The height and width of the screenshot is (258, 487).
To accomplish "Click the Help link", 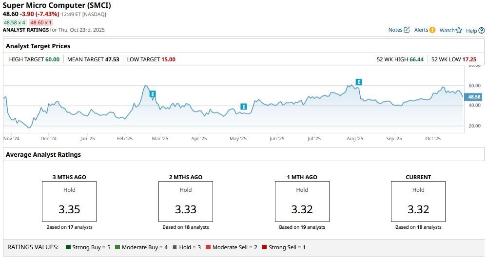I will pos(471,30).
